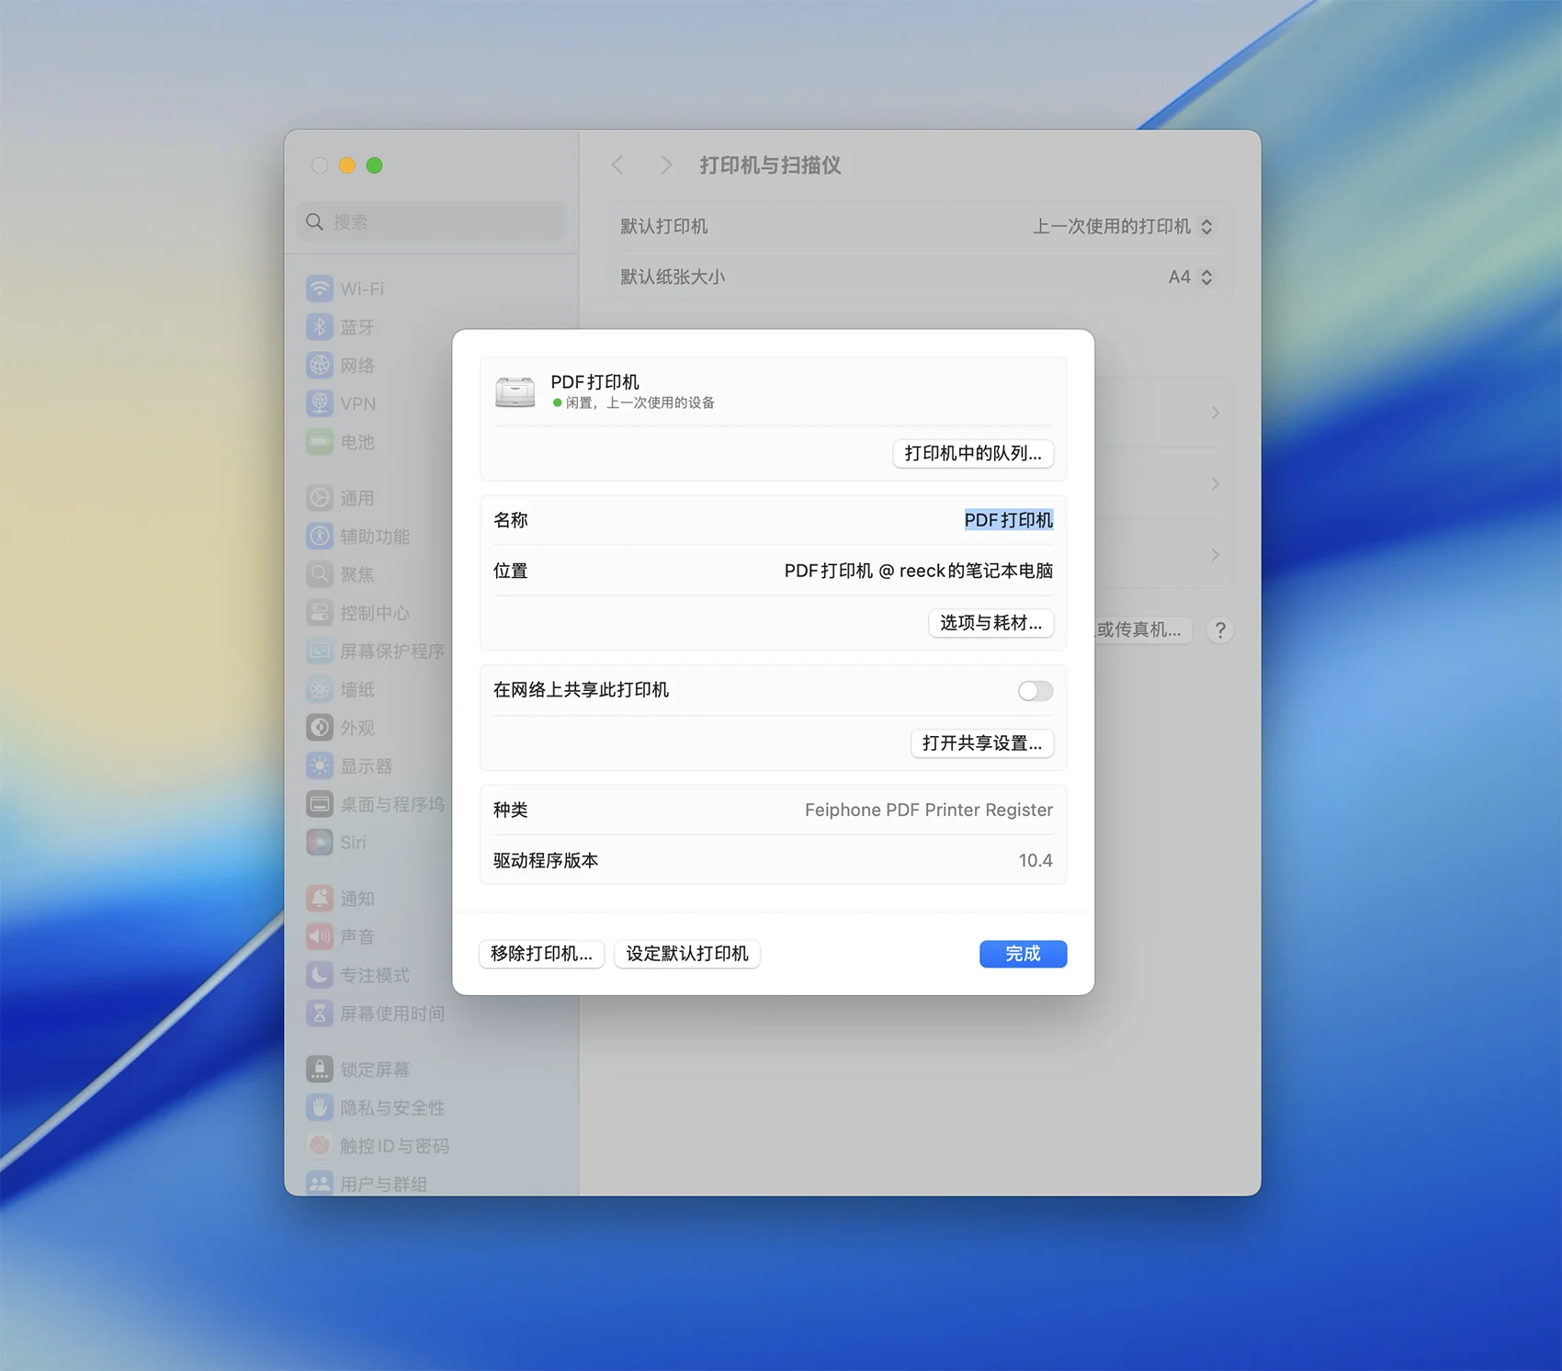The height and width of the screenshot is (1371, 1562).
Task: Toggle 在网络上共享此打印机 switch
Action: click(x=1035, y=691)
